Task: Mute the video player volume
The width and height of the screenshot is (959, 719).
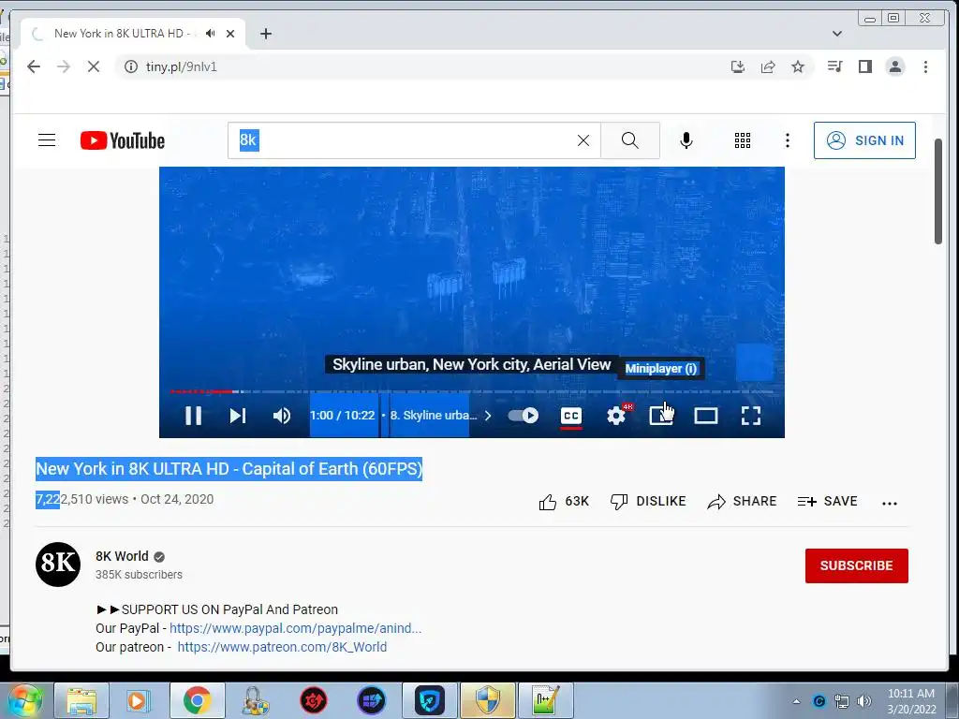Action: coord(282,416)
